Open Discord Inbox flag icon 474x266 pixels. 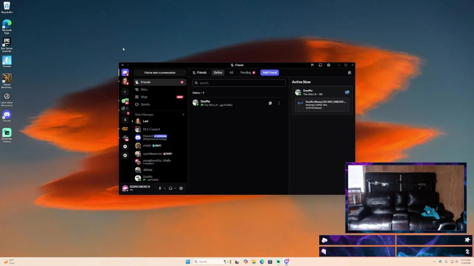[312, 65]
